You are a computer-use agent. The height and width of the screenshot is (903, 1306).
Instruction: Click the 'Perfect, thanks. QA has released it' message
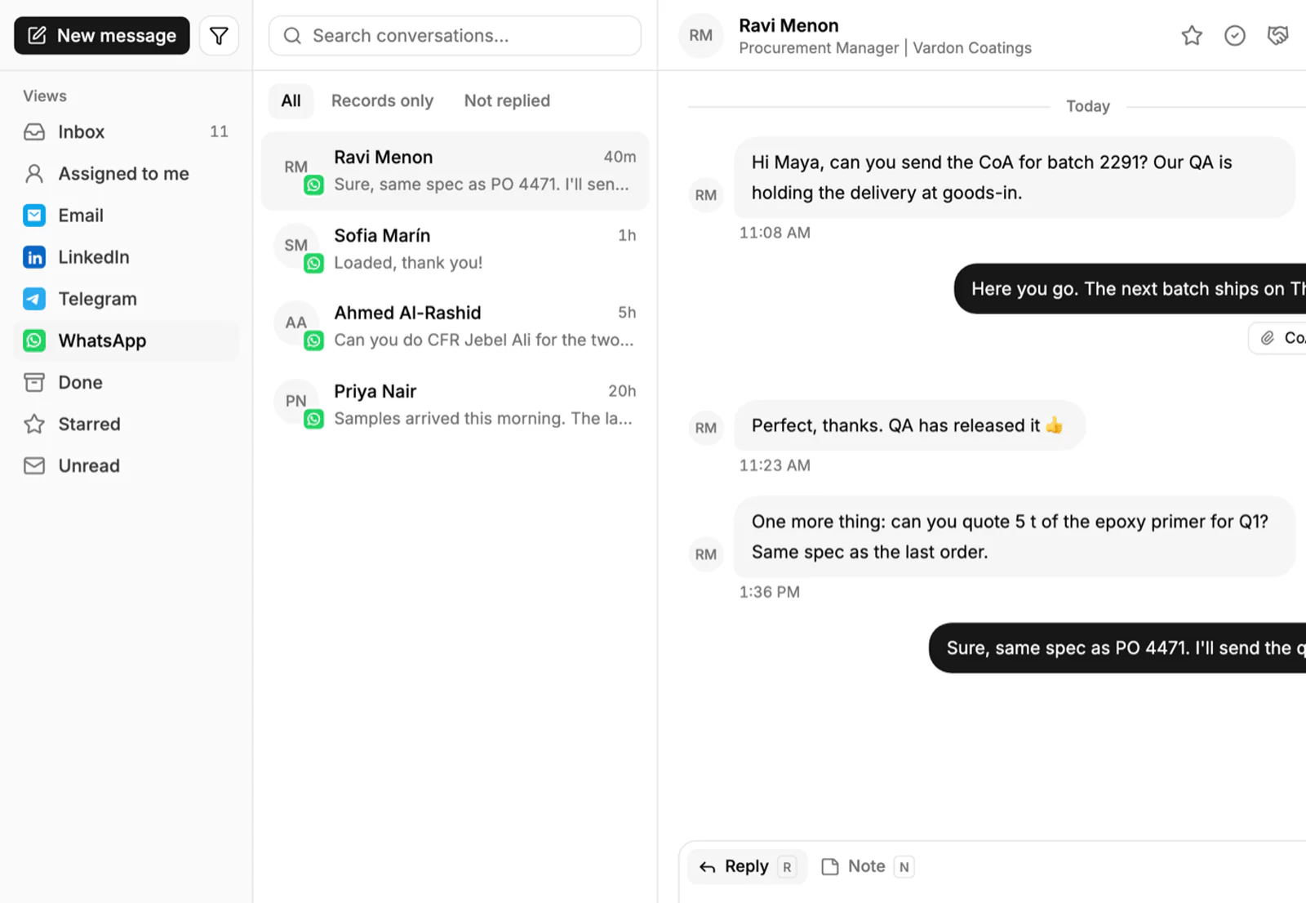[x=909, y=425]
